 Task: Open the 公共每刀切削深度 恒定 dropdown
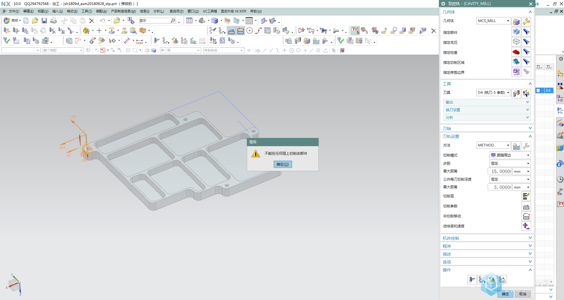pyautogui.click(x=510, y=179)
